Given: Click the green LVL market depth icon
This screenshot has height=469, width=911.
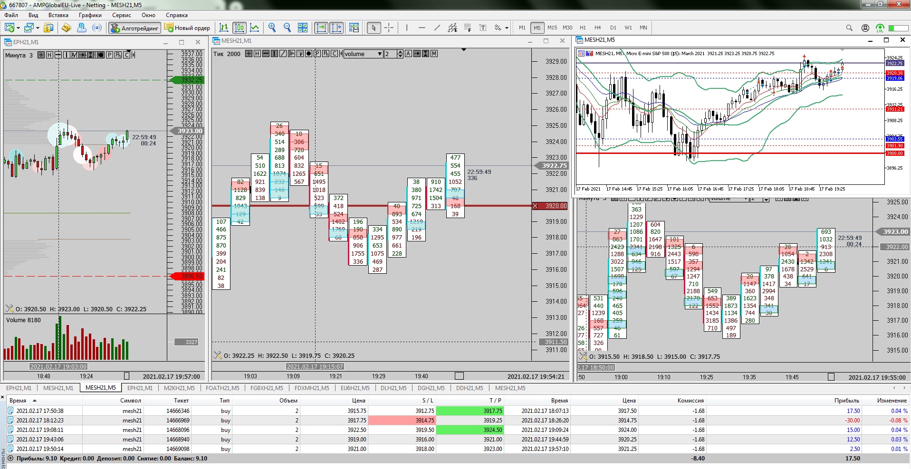Looking at the screenshot, I should click(x=880, y=28).
